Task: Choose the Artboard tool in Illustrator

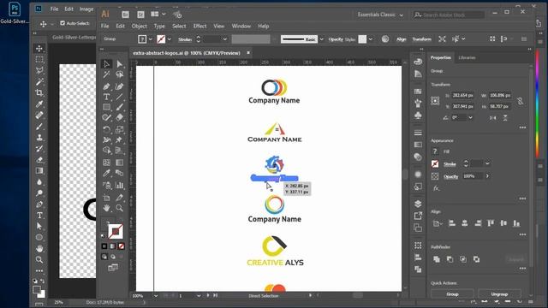Action: click(x=106, y=198)
